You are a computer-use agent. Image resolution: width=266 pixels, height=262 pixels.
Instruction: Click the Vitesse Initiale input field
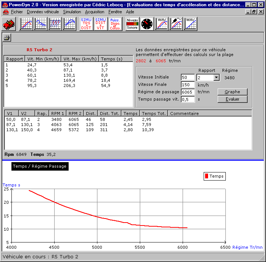(188, 77)
